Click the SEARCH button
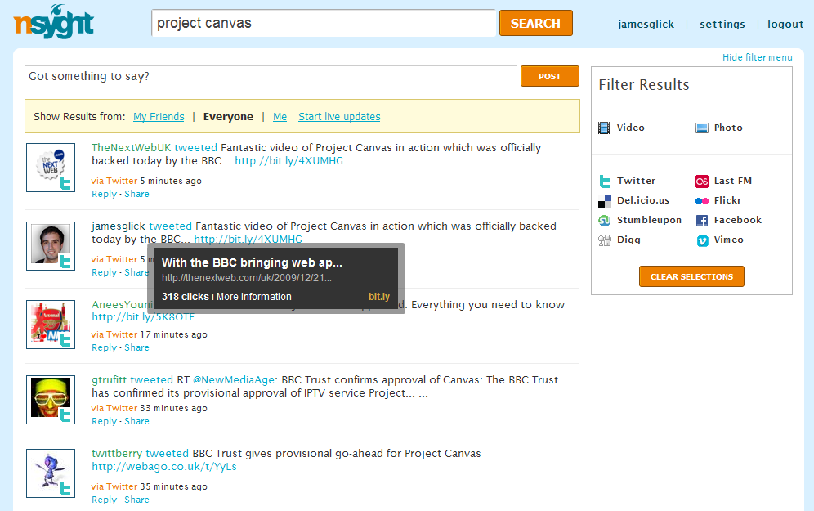 coord(536,23)
